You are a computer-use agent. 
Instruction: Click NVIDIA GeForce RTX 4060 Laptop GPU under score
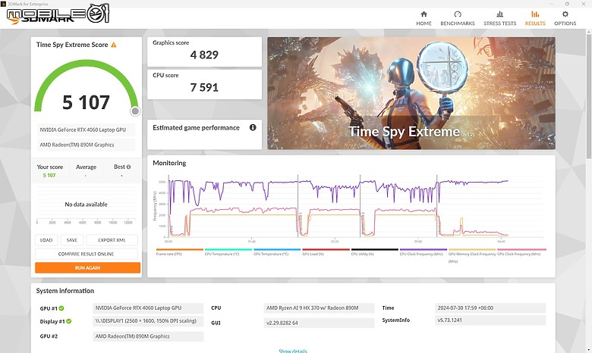tap(86, 130)
